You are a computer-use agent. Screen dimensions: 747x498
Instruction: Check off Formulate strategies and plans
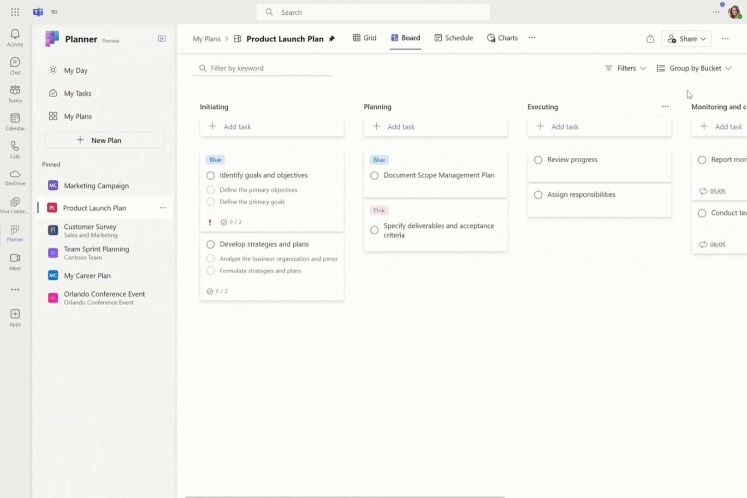point(211,271)
